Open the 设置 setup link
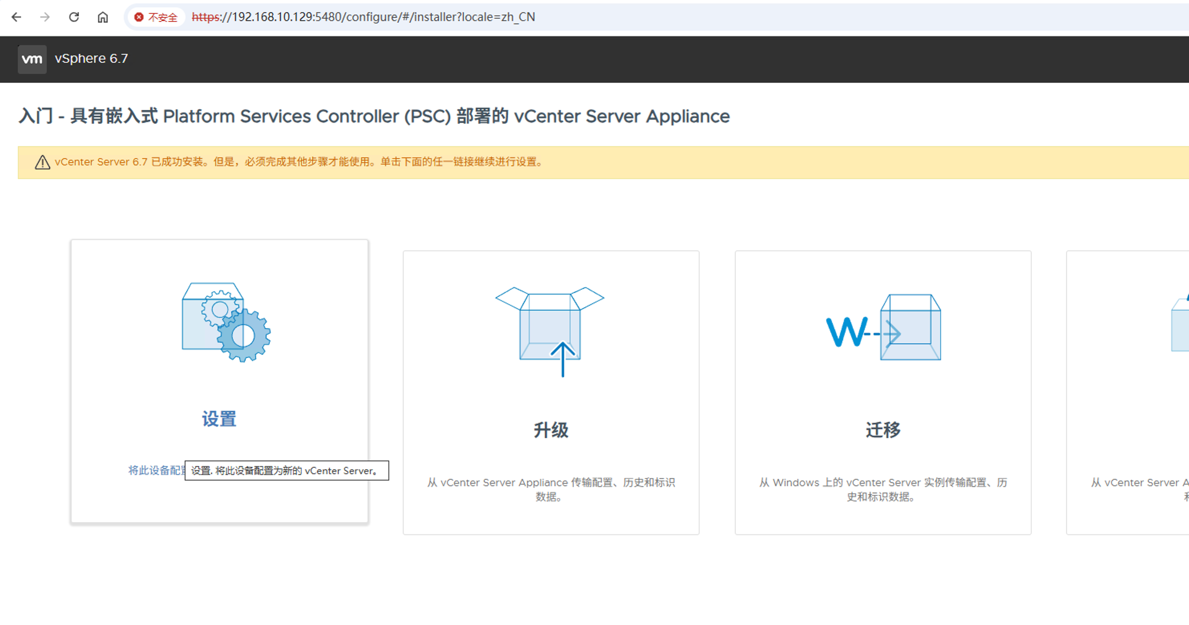The image size is (1189, 625). (x=219, y=419)
